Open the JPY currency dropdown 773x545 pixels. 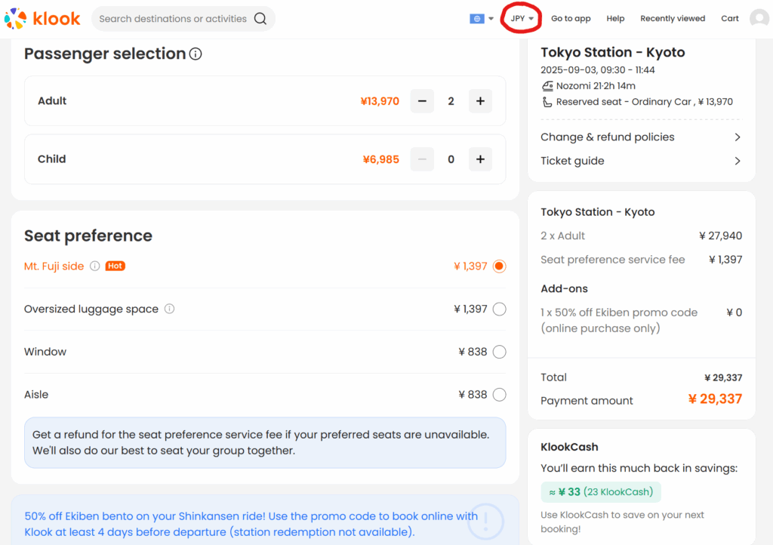click(522, 19)
